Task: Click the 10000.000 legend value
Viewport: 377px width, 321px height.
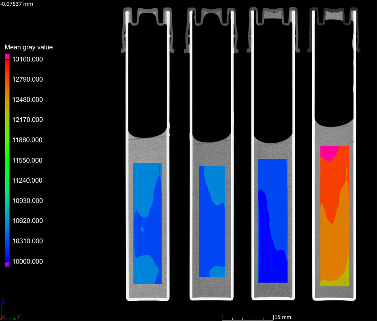Action: [28, 262]
